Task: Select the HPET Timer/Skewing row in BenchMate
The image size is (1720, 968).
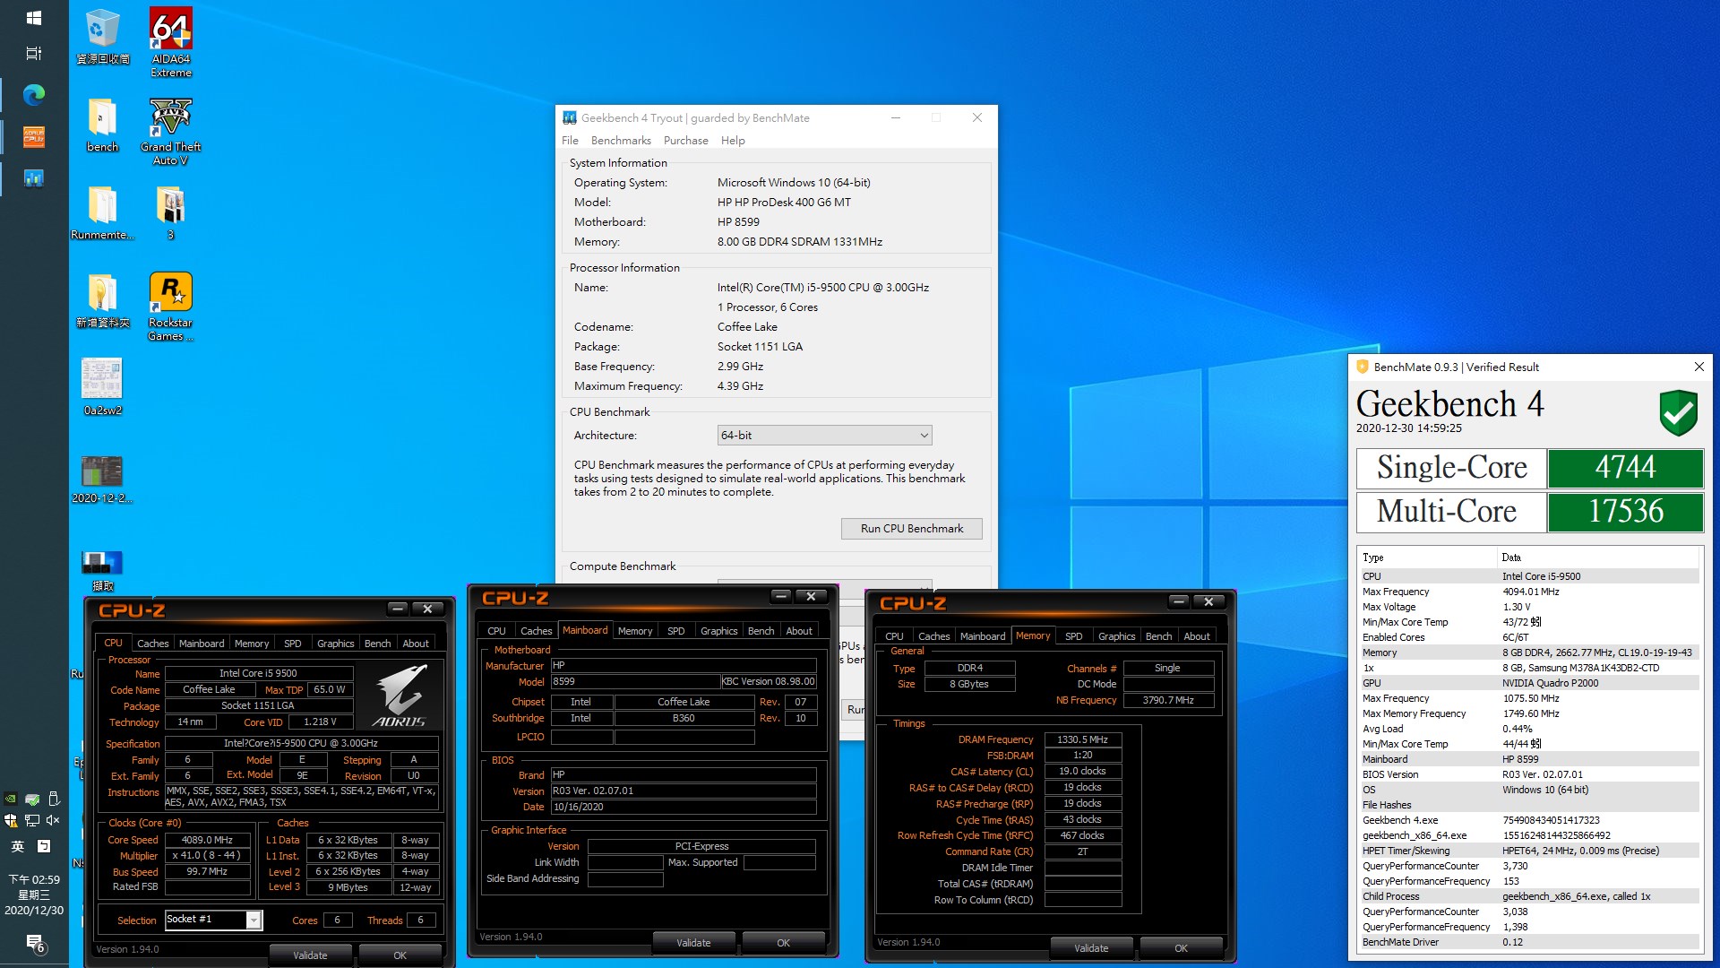Action: click(x=1529, y=851)
